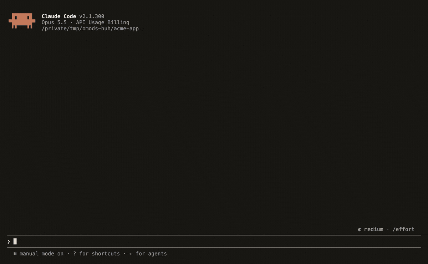Click the "Opus 5.5" model label
The height and width of the screenshot is (264, 428).
(x=54, y=22)
